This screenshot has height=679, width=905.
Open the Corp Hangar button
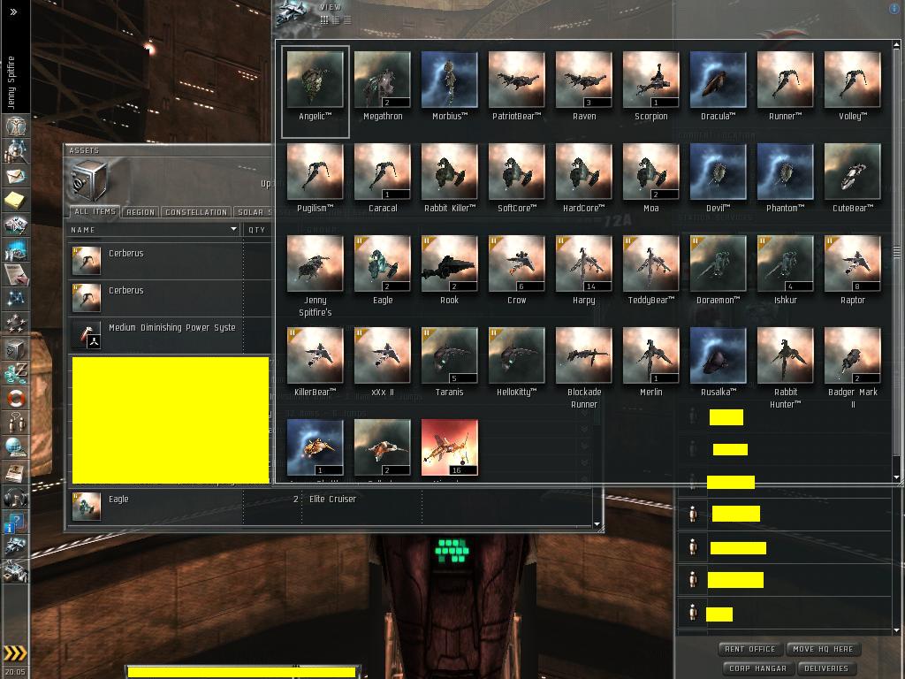(x=757, y=668)
